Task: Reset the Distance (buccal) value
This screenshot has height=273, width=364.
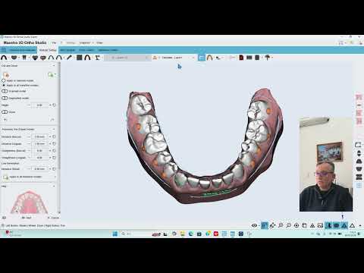Action: [x=54, y=136]
